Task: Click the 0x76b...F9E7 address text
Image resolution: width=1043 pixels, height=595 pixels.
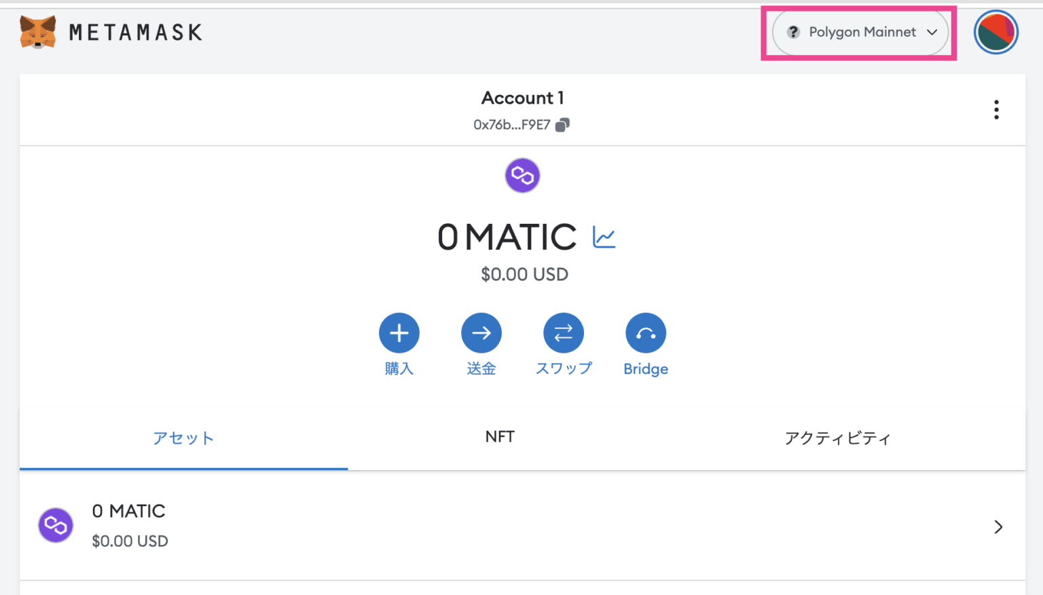Action: 511,125
